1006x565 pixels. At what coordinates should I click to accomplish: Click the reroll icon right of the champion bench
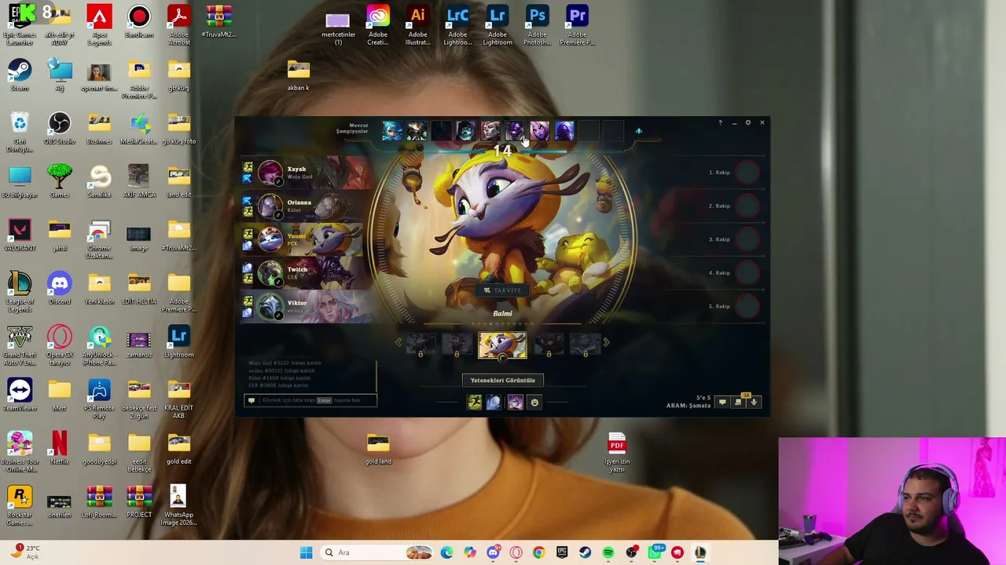click(x=638, y=131)
